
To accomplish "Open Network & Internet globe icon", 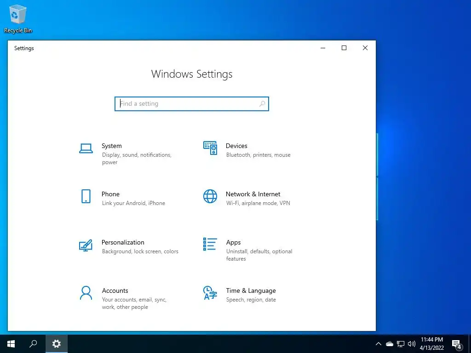I will (x=210, y=196).
